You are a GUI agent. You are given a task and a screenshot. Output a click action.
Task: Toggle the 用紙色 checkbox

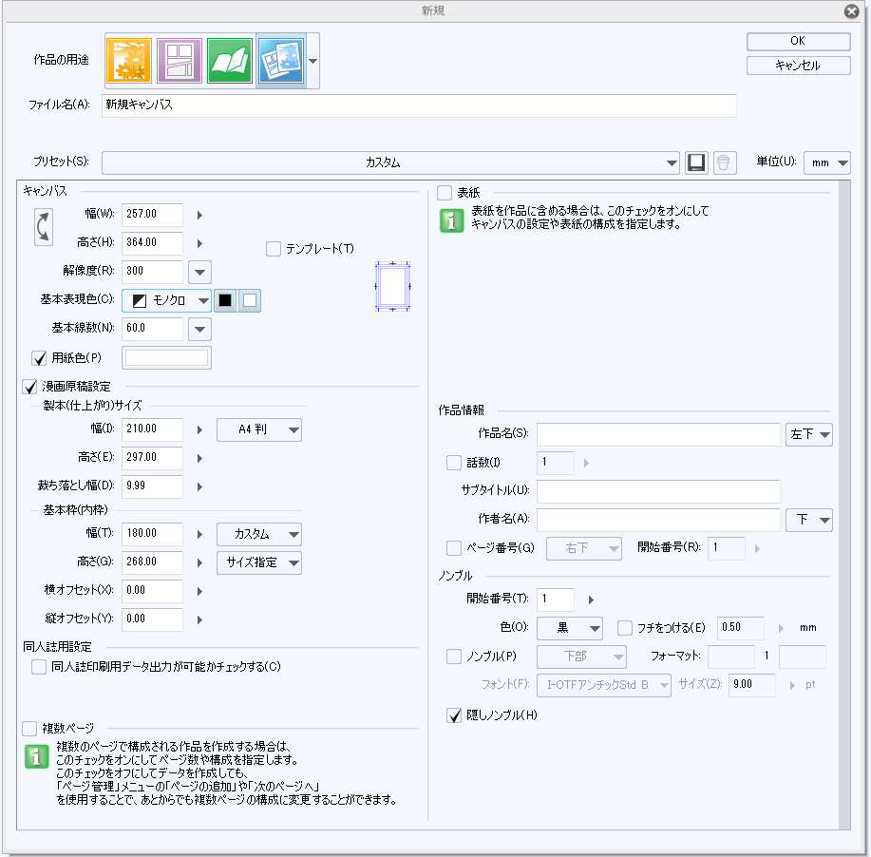[x=39, y=358]
